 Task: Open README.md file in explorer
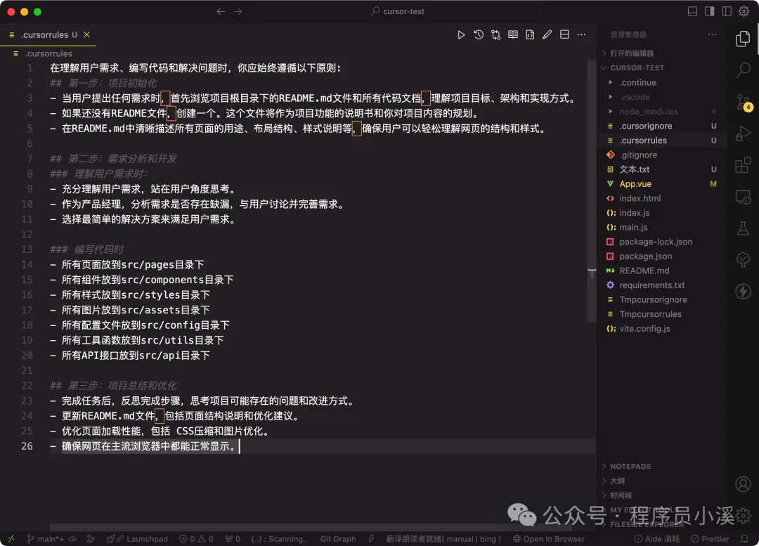[661, 271]
